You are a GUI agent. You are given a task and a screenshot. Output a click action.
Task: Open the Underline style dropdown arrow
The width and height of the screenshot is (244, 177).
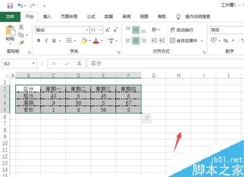tap(60, 40)
